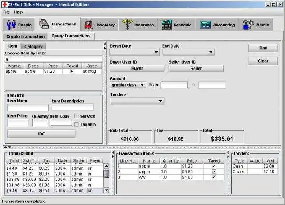Select the Item tab

coord(13,46)
